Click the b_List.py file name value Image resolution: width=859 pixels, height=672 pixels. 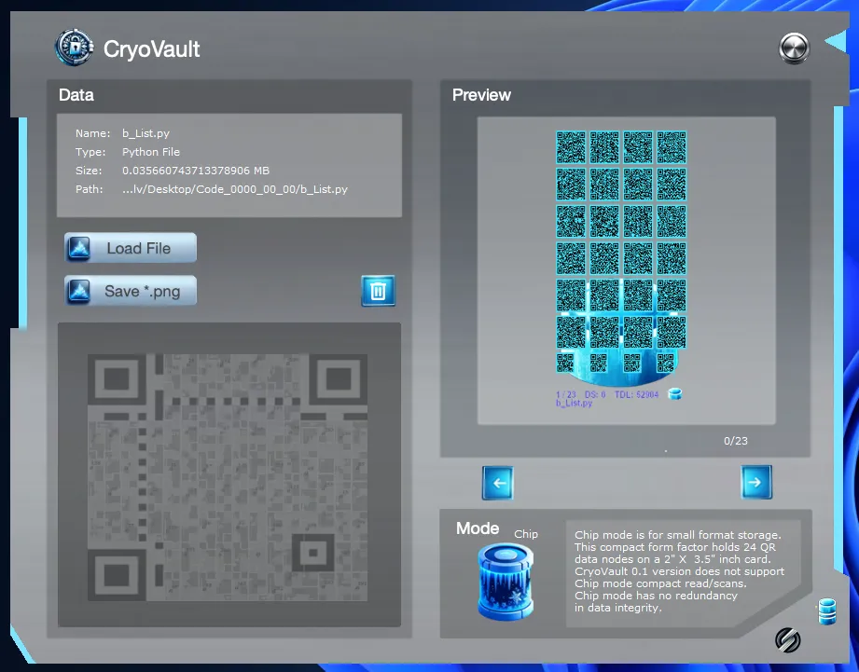click(145, 133)
